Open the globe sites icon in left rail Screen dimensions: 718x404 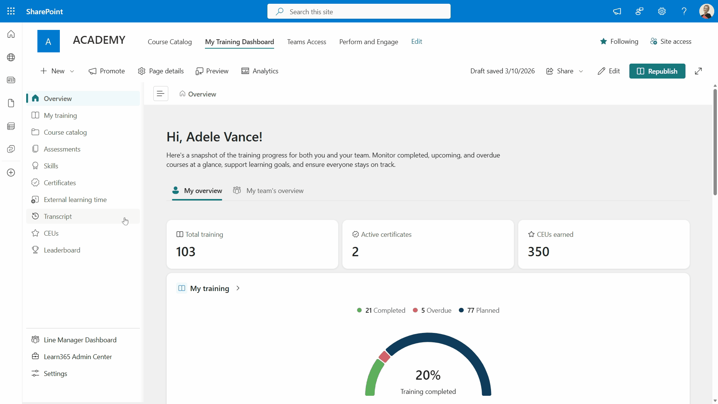tap(11, 57)
